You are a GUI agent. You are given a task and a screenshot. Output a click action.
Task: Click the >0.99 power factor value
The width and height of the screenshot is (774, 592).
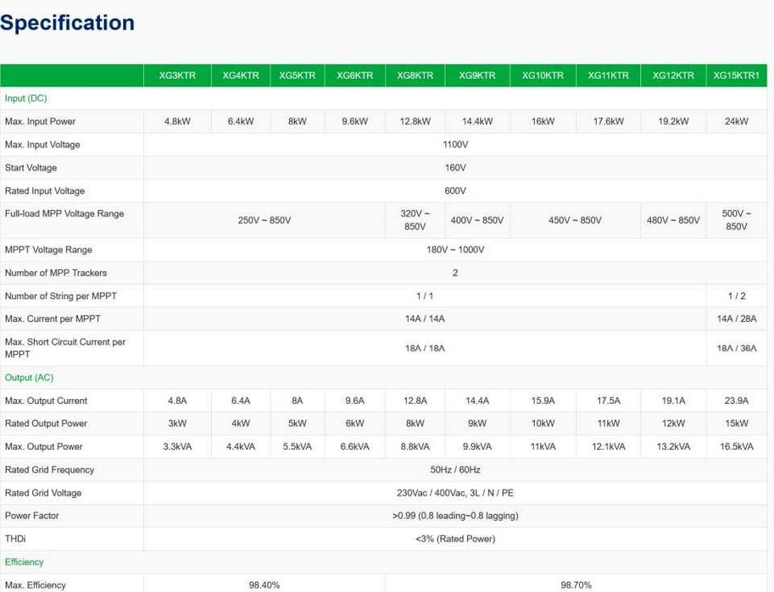455,516
